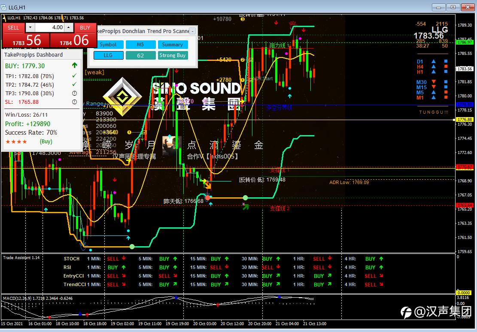This screenshot has height=332, width=477.
Task: Select the BUY: 1779.30 entry text
Action: coord(25,66)
